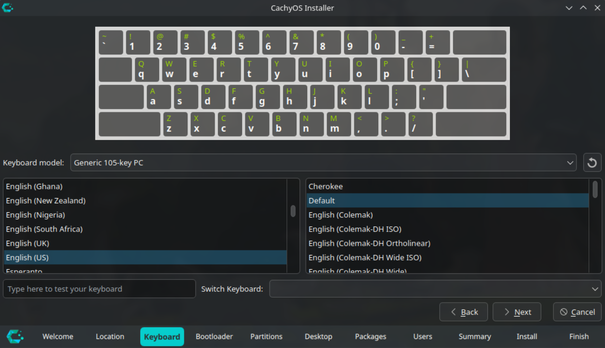Screen dimensions: 605x348
Task: Go to the Desktop step
Action: [x=318, y=337]
